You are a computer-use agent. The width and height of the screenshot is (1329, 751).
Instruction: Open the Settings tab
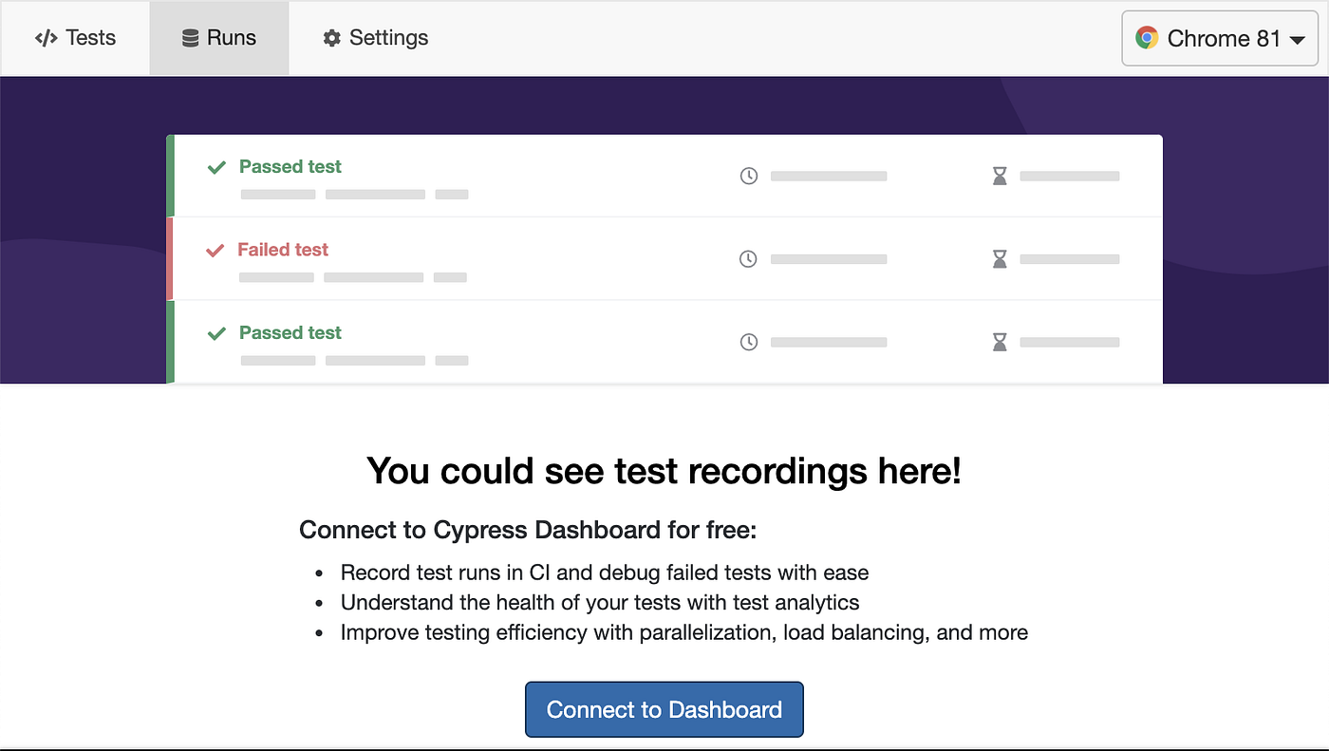[x=376, y=38]
